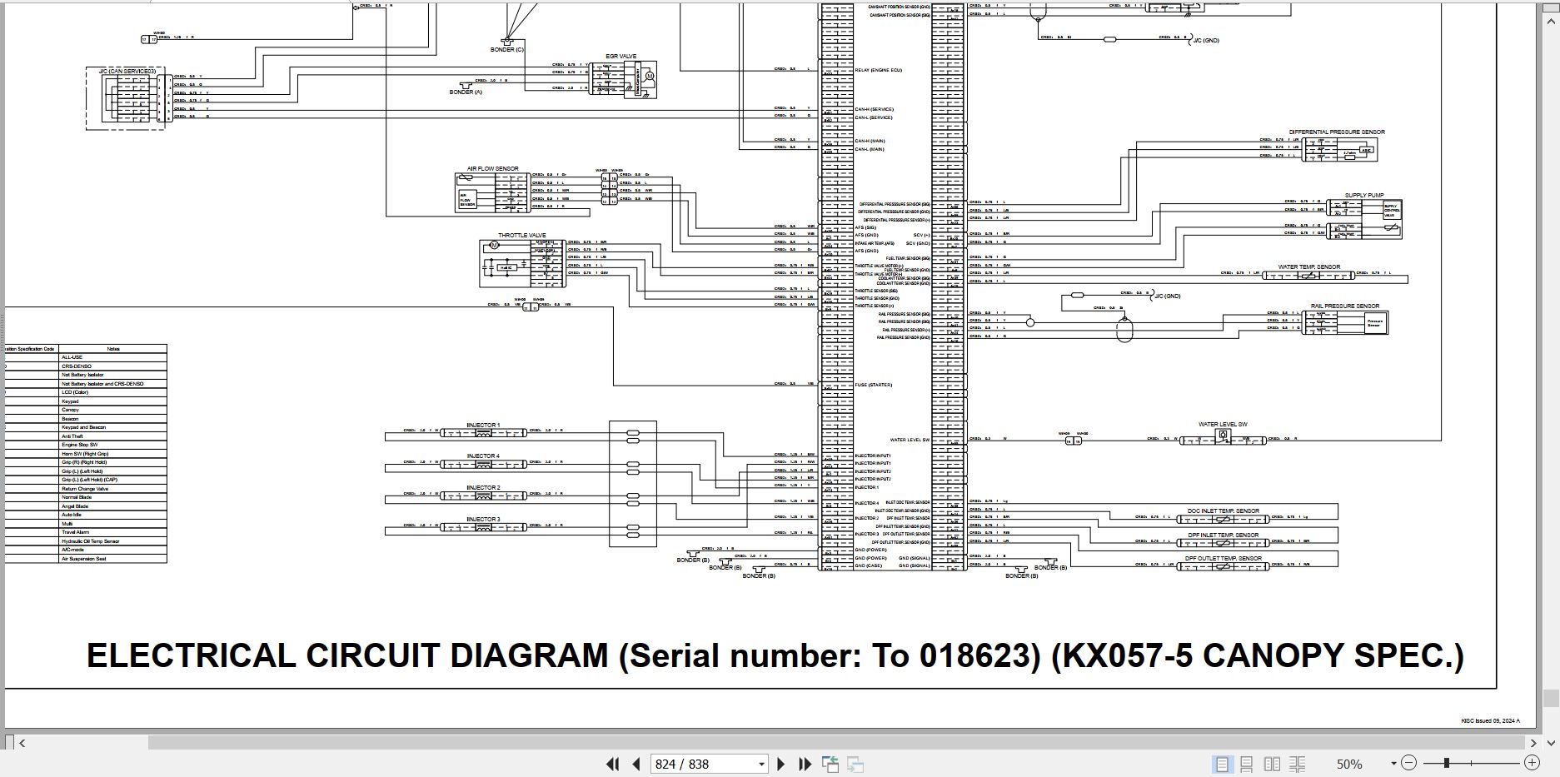
Task: Click the go to next view icon
Action: pyautogui.click(x=855, y=764)
